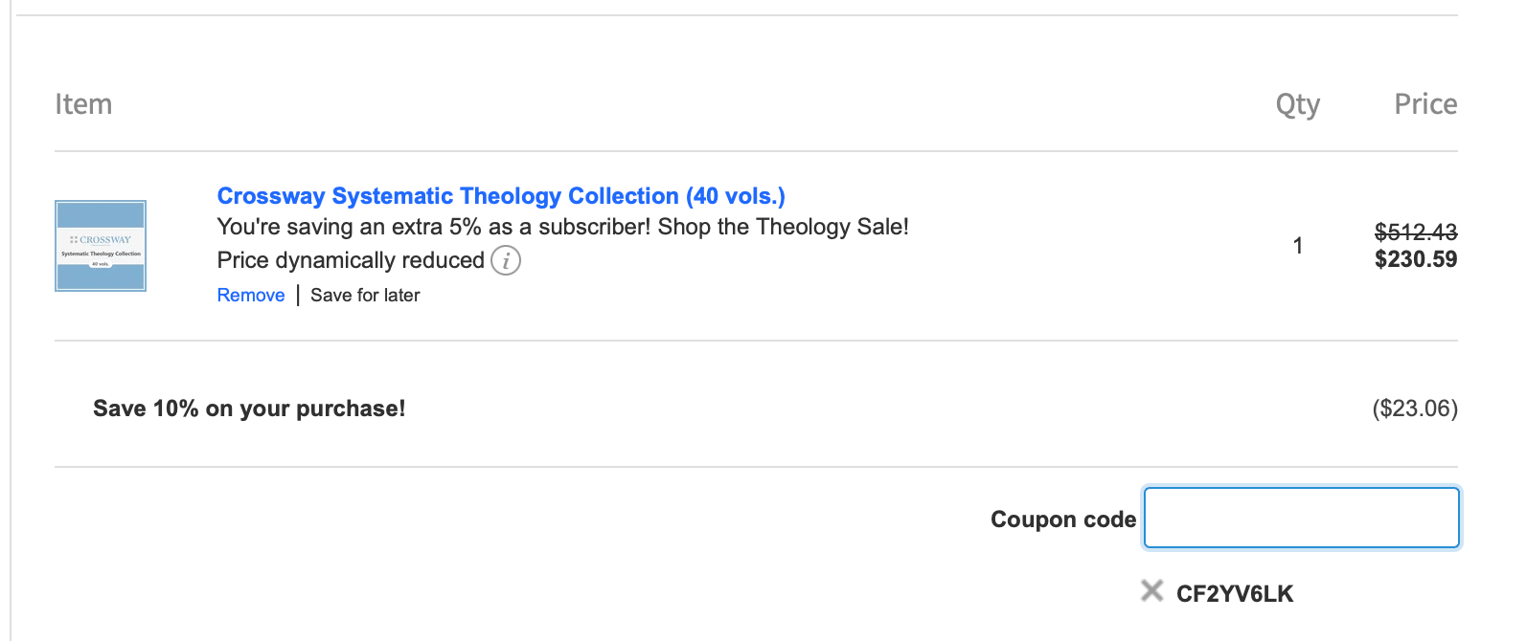Open Crossway Systematic Theology Collection link
The width and height of the screenshot is (1527, 641).
pyautogui.click(x=501, y=196)
